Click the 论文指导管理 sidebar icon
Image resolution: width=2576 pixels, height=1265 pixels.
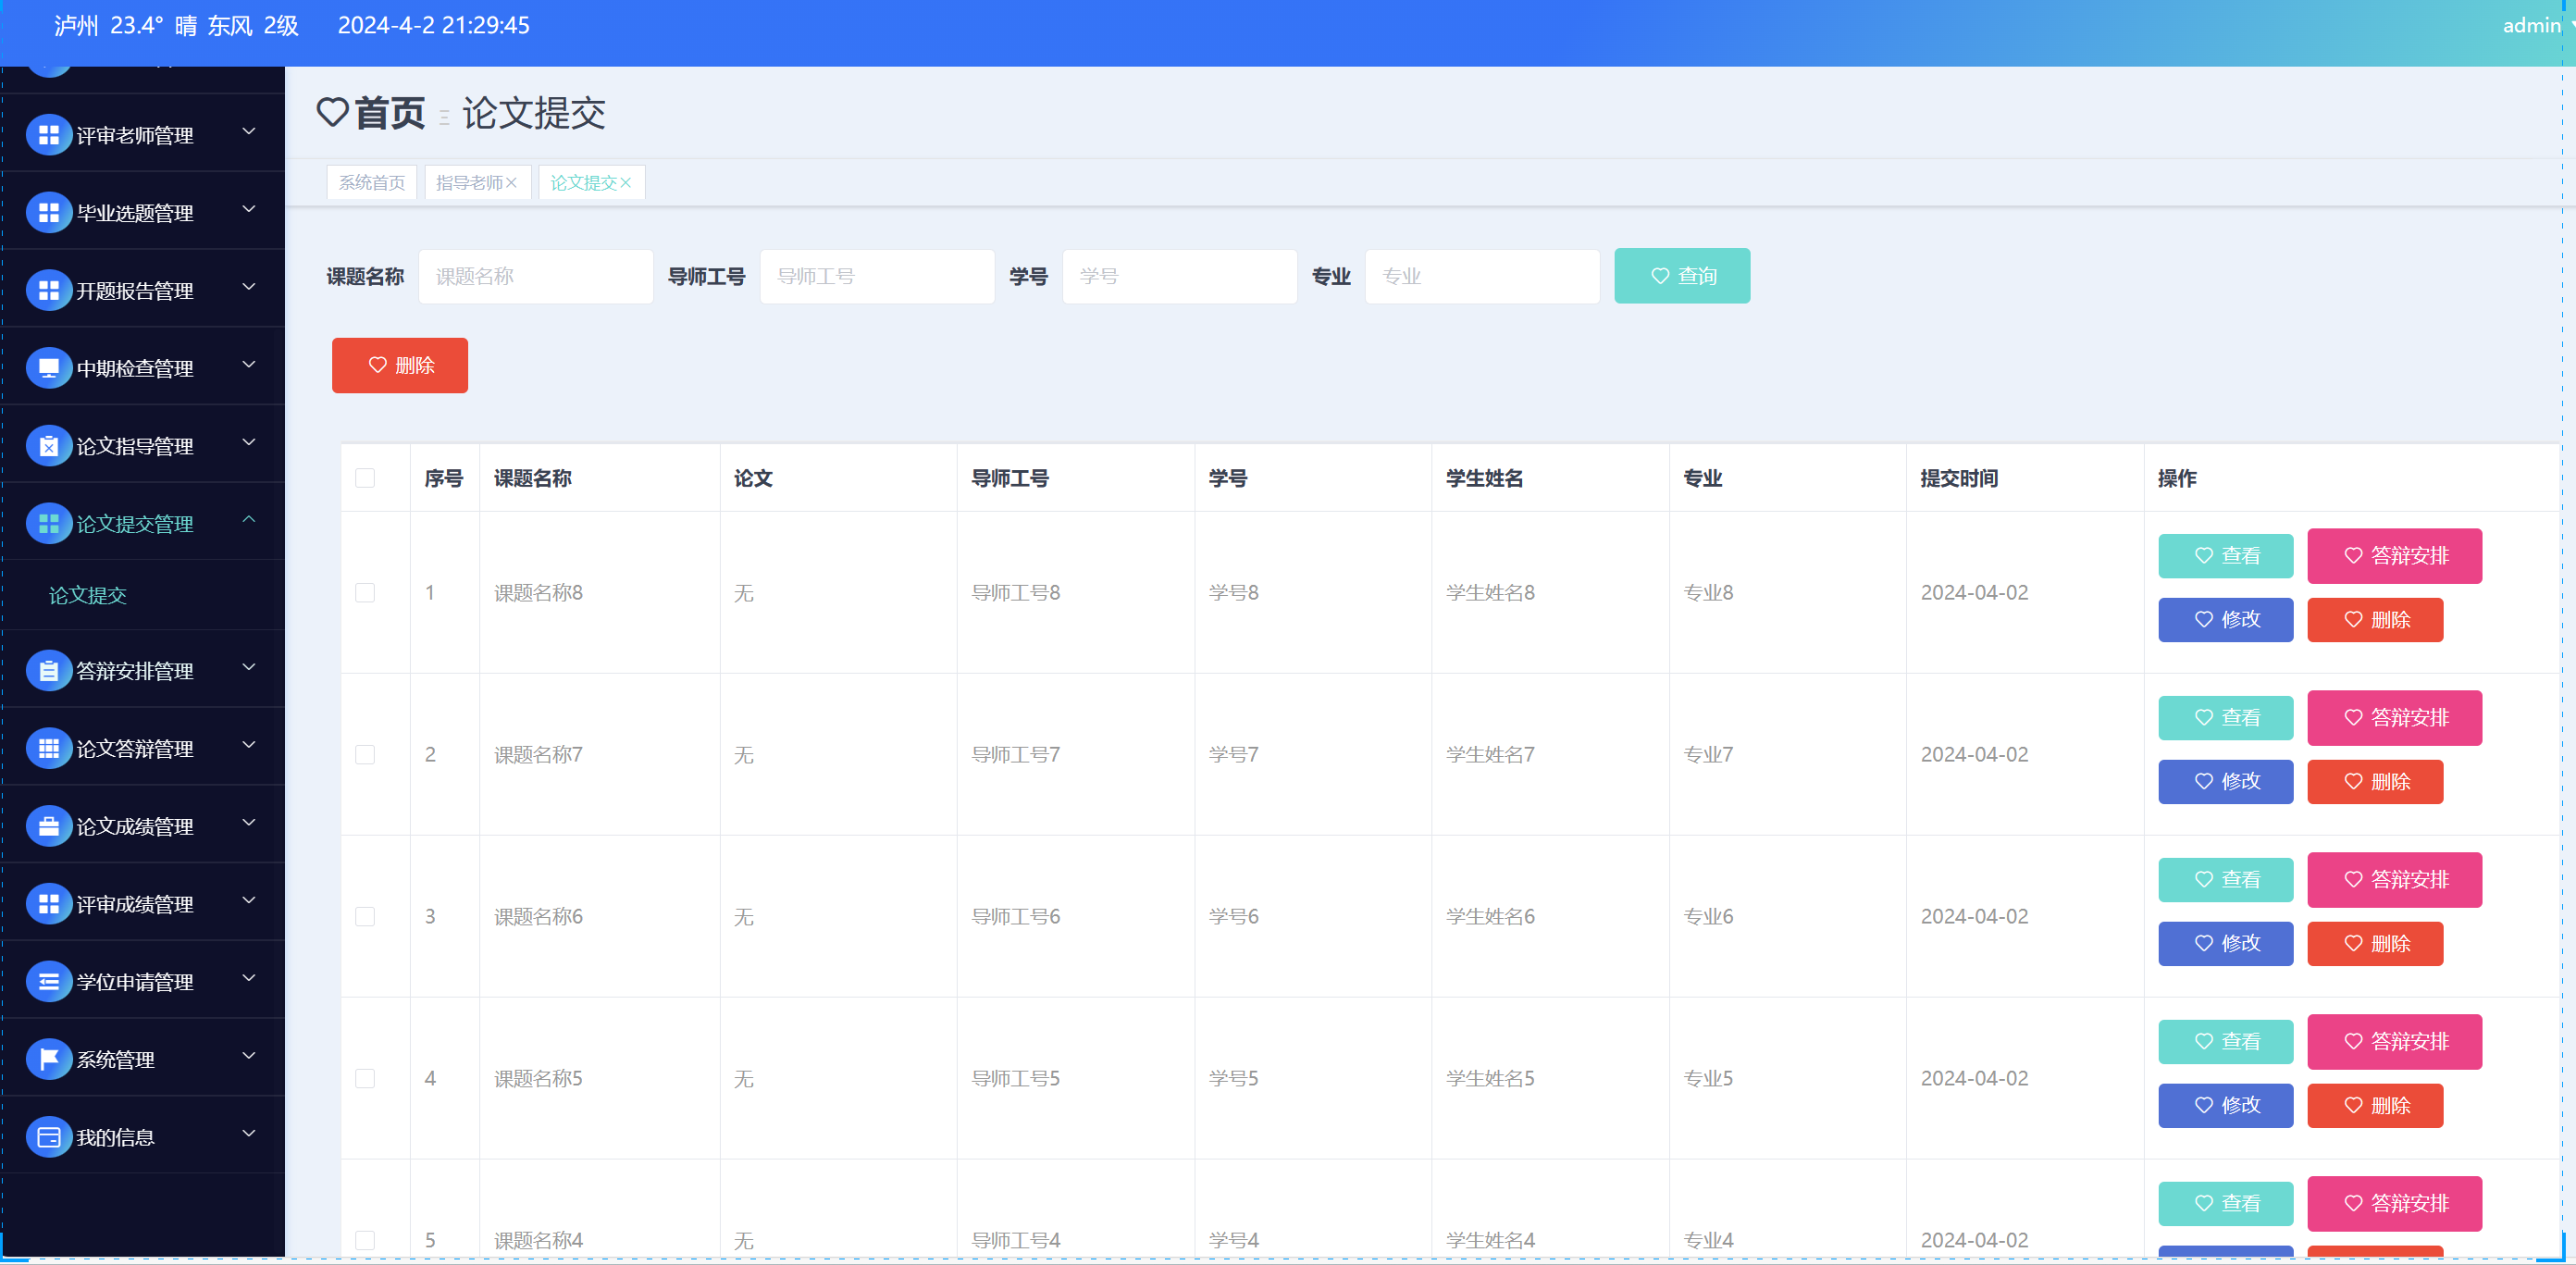click(x=48, y=446)
